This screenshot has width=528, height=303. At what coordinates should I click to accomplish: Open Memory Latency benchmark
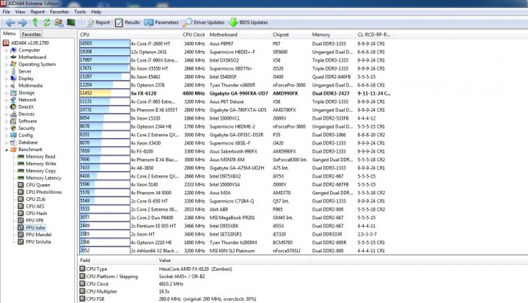click(x=43, y=178)
